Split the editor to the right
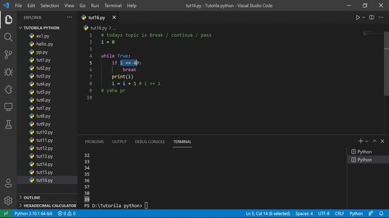Viewport: 389px width, 218px height. pos(371,18)
